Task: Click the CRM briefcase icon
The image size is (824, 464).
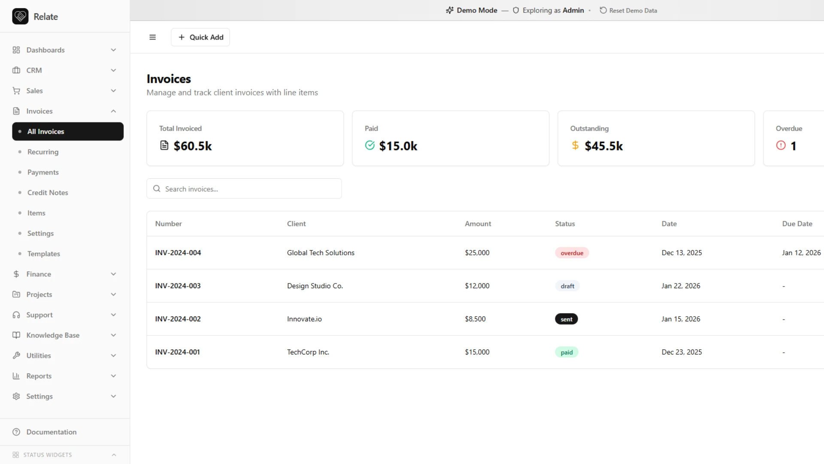Action: pos(16,70)
